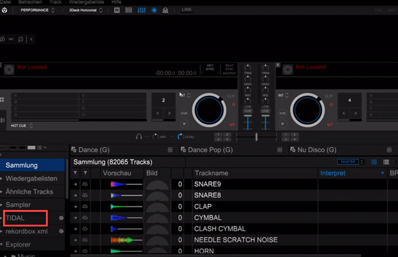Image resolution: width=398 pixels, height=257 pixels.
Task: Open the recording panel round blue icon
Action: (154, 10)
